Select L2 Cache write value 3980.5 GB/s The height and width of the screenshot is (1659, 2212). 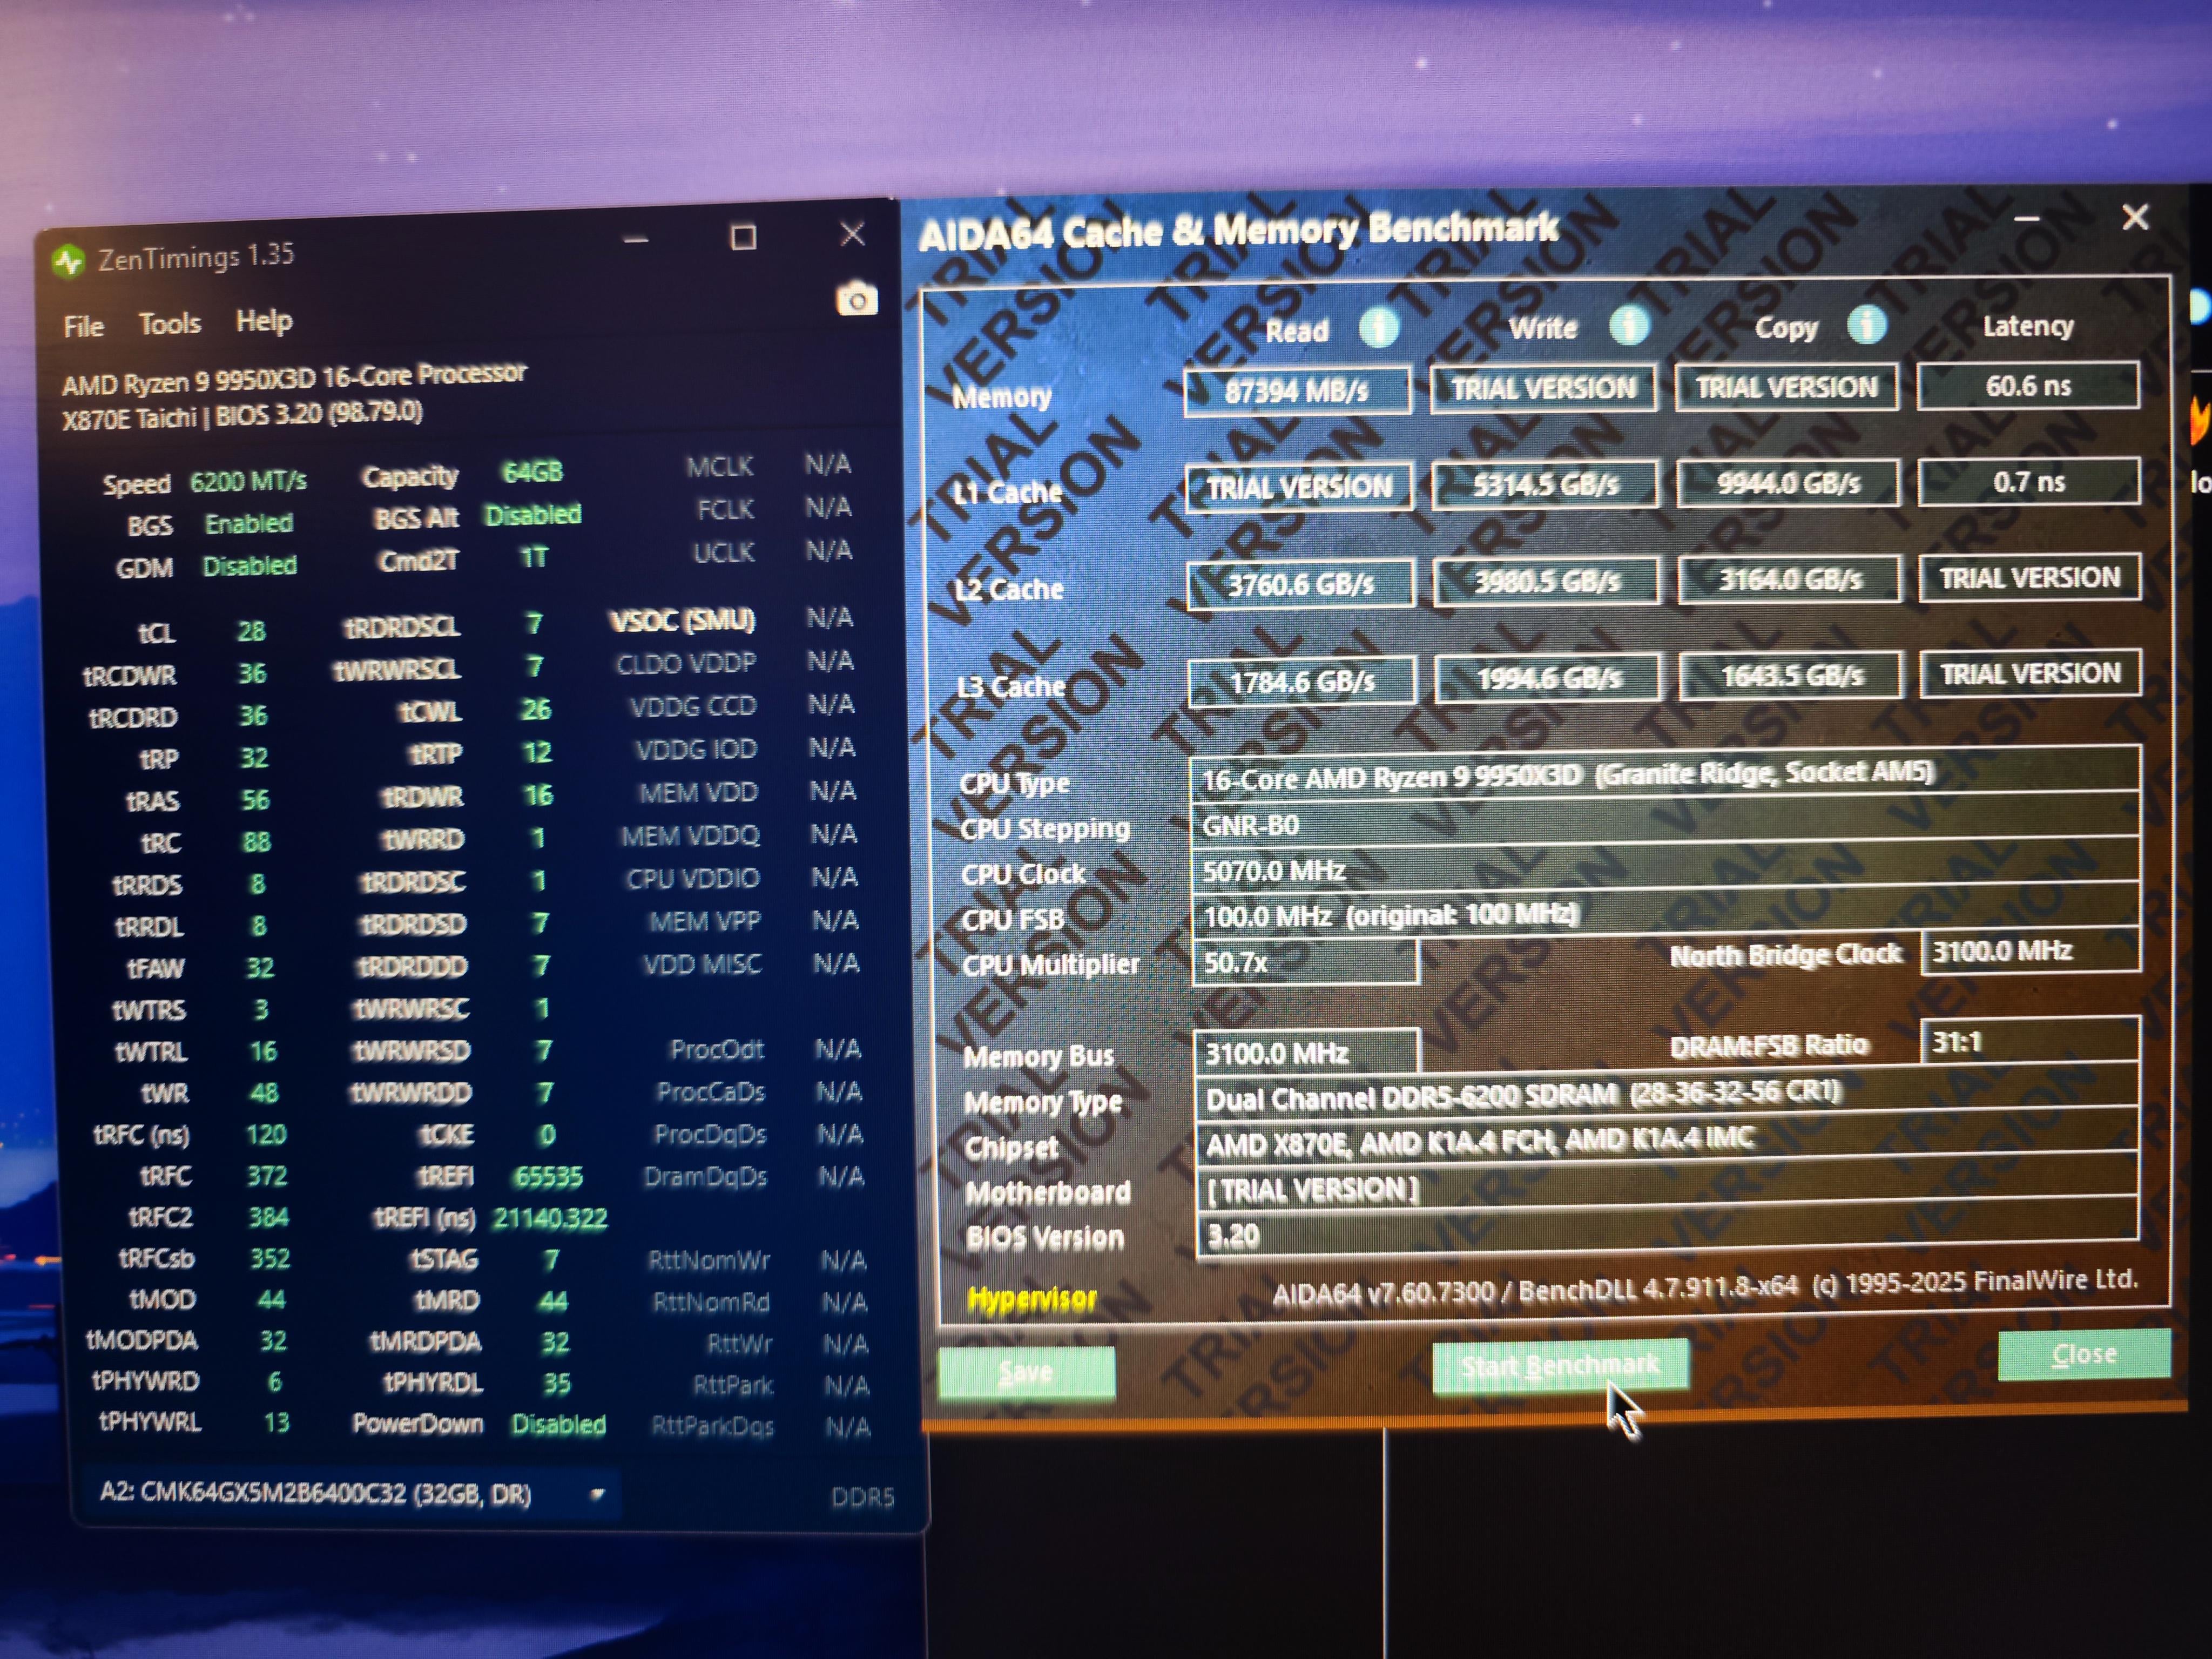click(x=1547, y=582)
